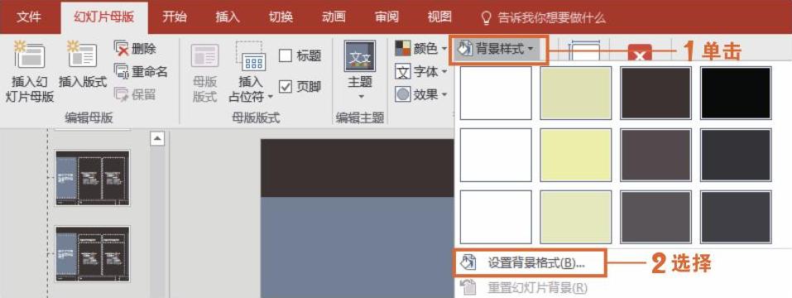Click the 重命名 icon

tap(122, 72)
